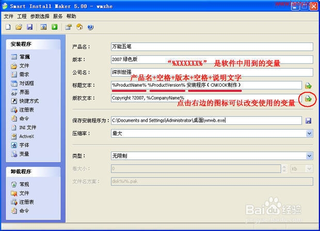The height and width of the screenshot is (231, 320).
Task: Open the 对话框 section
Action: pyautogui.click(x=22, y=83)
